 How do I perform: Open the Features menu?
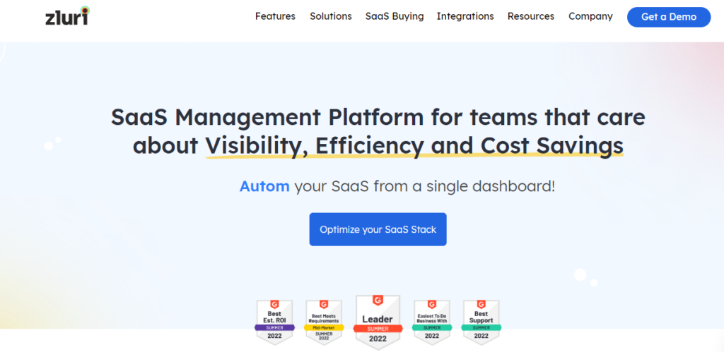(x=275, y=16)
